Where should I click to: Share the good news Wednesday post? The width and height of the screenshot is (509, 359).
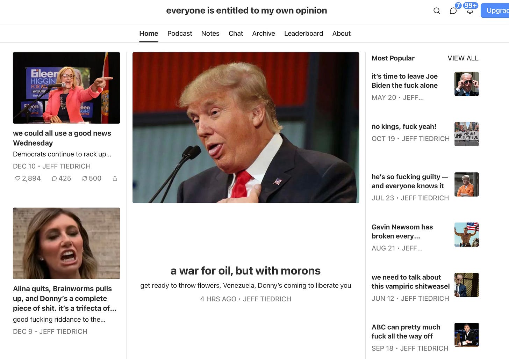[x=115, y=178]
